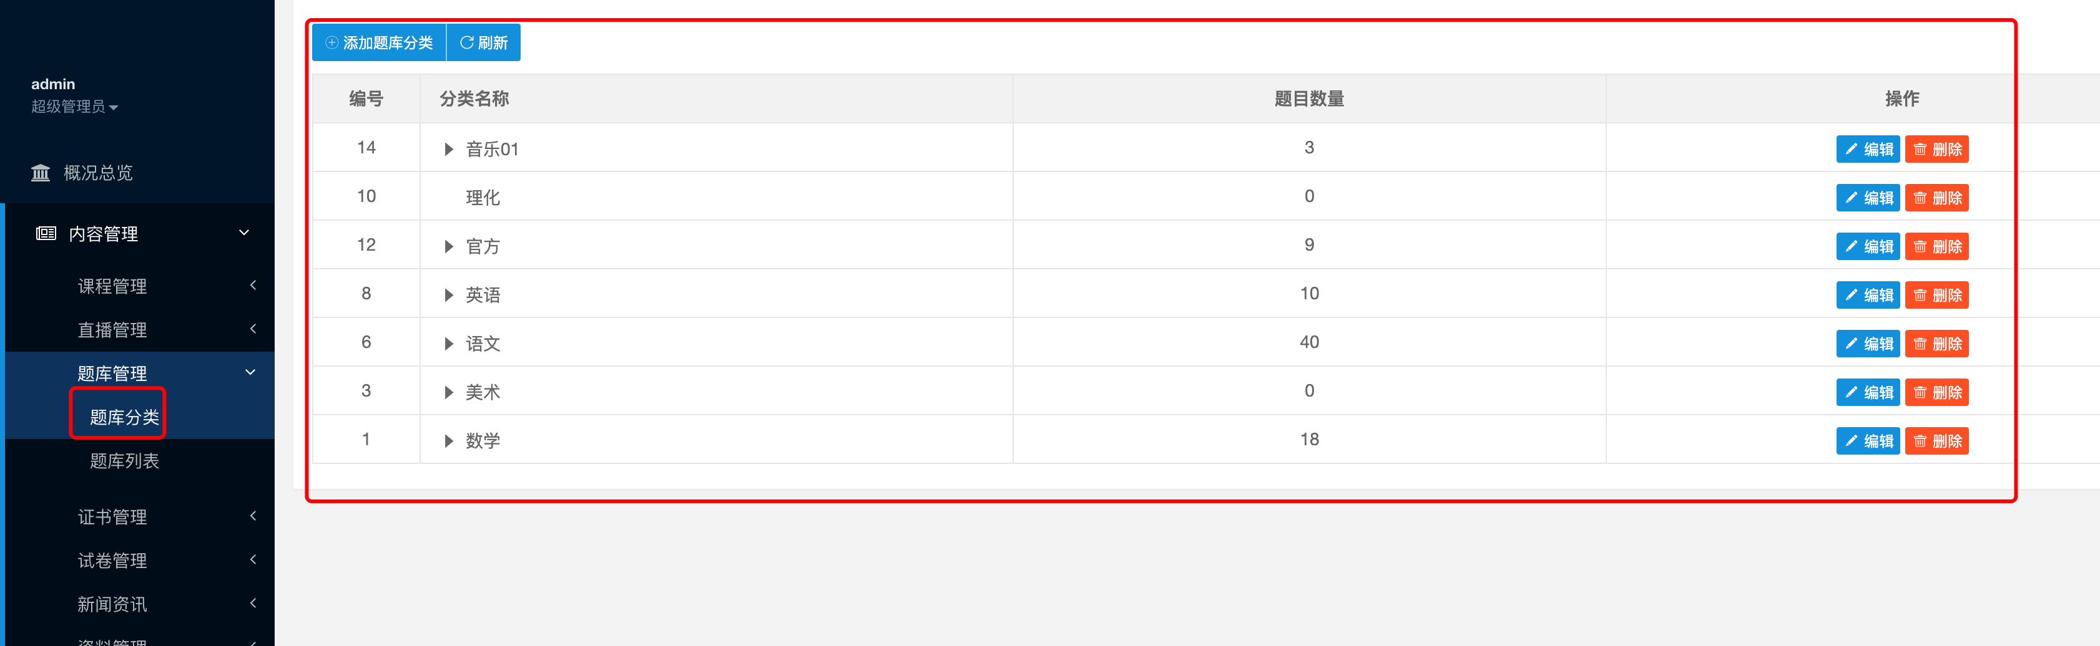
Task: Open 题库列表 menu item
Action: 124,461
